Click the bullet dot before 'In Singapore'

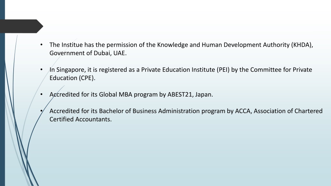coord(41,69)
